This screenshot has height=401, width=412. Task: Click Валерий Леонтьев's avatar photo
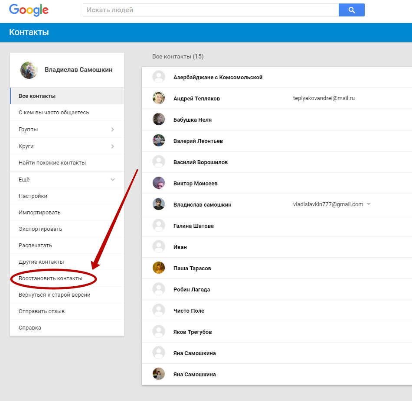tap(159, 141)
